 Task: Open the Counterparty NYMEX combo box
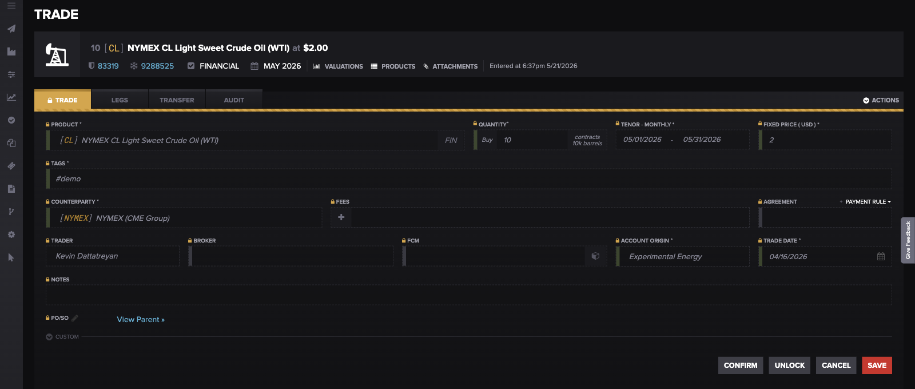[184, 218]
